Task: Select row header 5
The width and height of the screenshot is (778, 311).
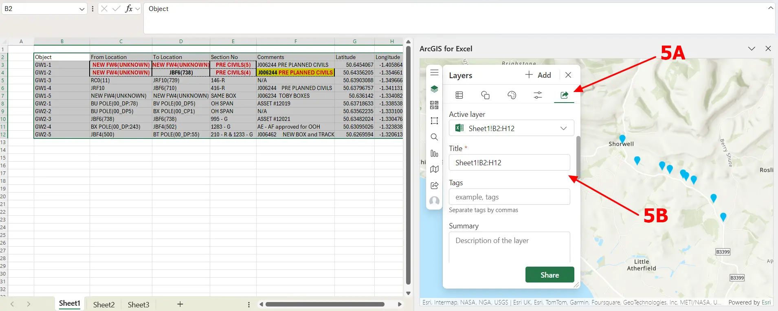Action: [x=3, y=80]
